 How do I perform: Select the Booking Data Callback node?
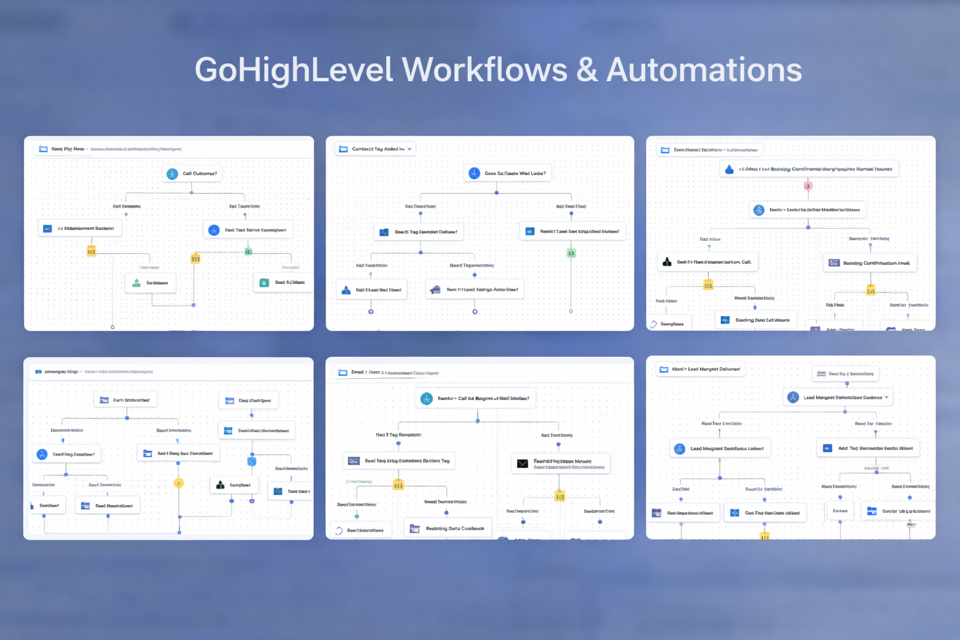447,529
